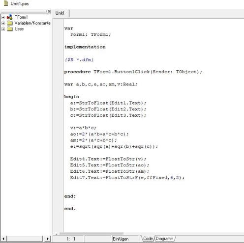Switch to the Diagramm tab

pos(164,239)
